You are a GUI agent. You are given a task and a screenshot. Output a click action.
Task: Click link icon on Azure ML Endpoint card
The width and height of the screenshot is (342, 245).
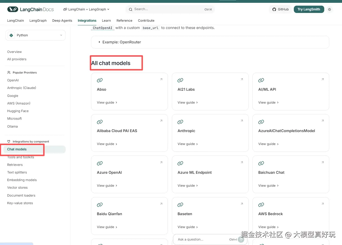pos(180,163)
